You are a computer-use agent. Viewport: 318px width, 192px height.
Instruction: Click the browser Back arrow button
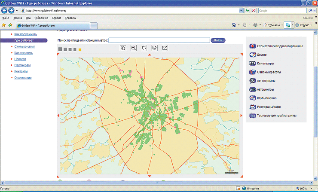4,10
